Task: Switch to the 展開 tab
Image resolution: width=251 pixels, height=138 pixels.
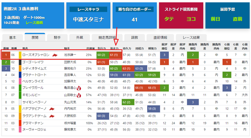Action: click(x=35, y=37)
